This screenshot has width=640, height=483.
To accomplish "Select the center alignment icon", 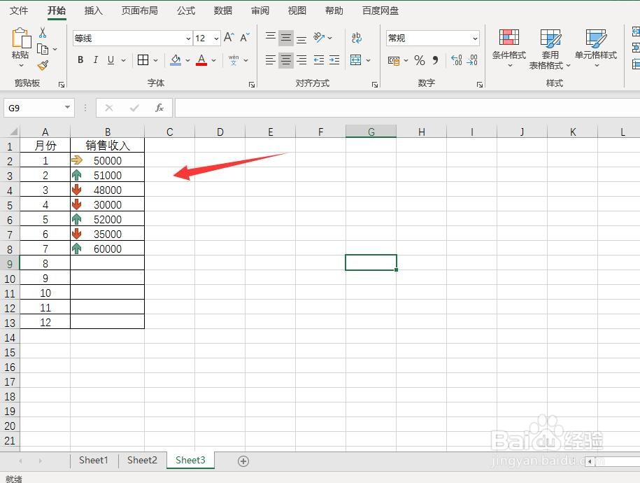I will click(x=285, y=60).
